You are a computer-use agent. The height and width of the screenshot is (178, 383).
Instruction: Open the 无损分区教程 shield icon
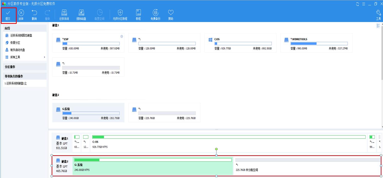point(120,15)
